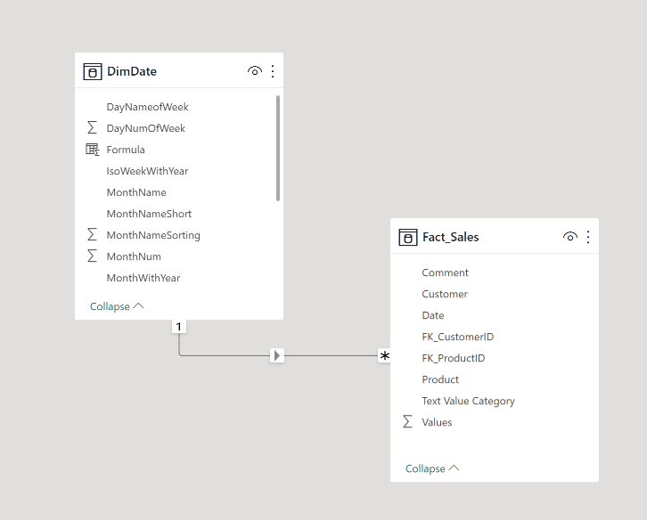Click relationship filter direction arrow
The height and width of the screenshot is (520, 647).
click(x=277, y=355)
